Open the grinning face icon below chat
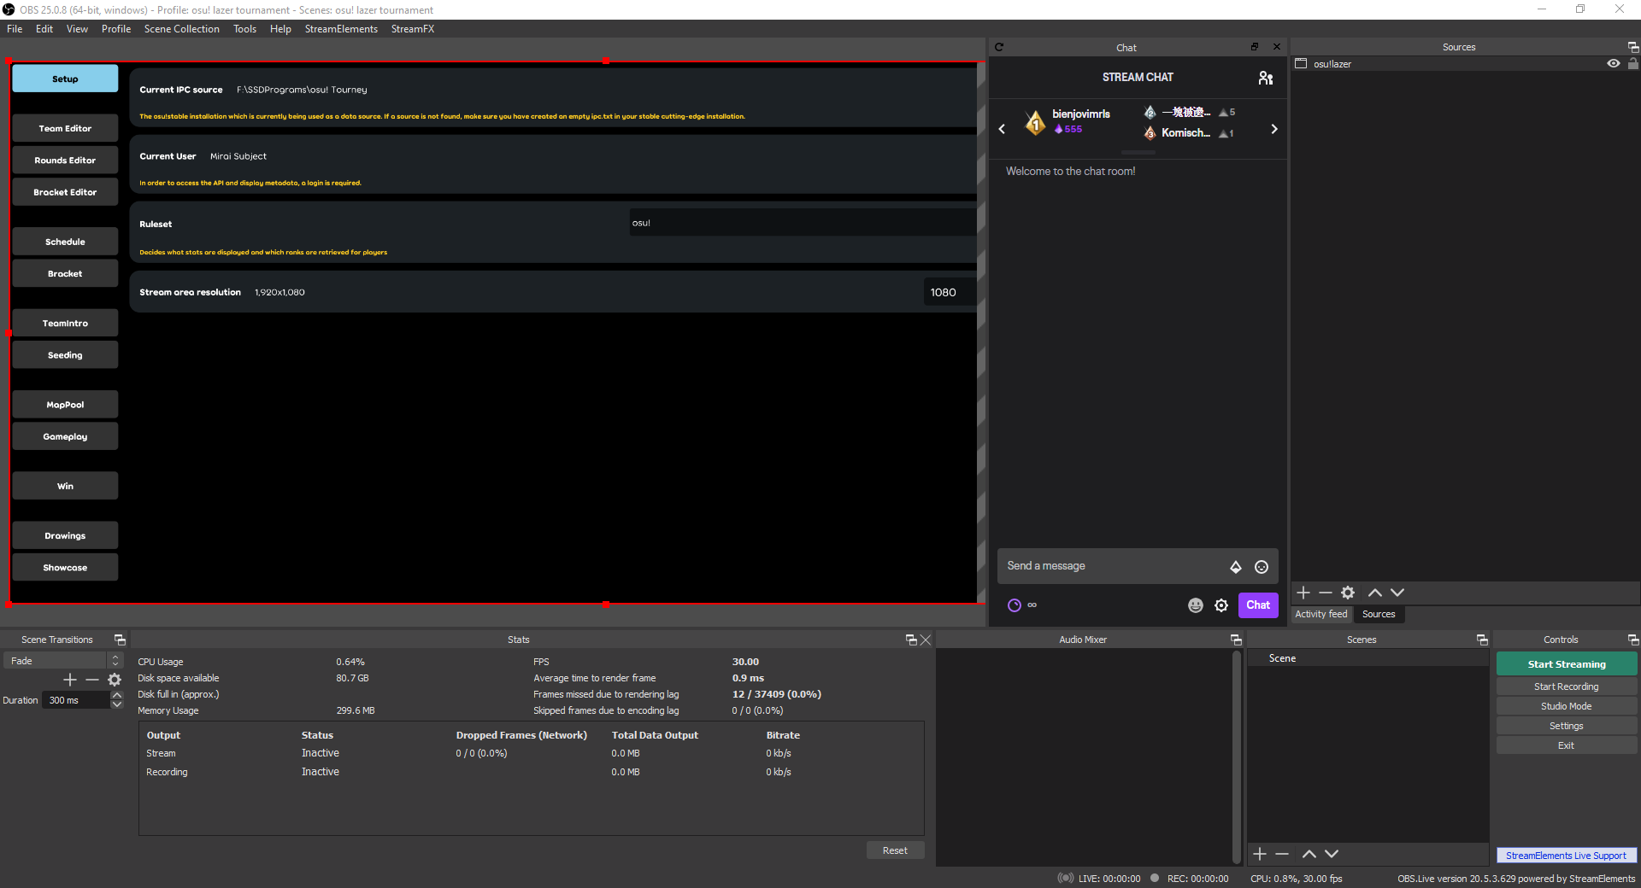 pos(1196,605)
